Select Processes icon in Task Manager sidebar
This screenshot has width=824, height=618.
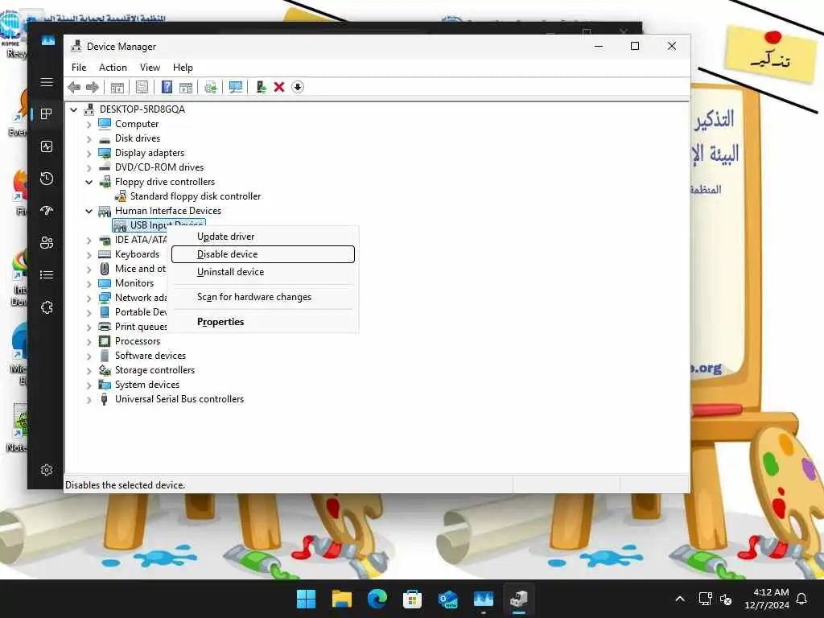[x=46, y=114]
